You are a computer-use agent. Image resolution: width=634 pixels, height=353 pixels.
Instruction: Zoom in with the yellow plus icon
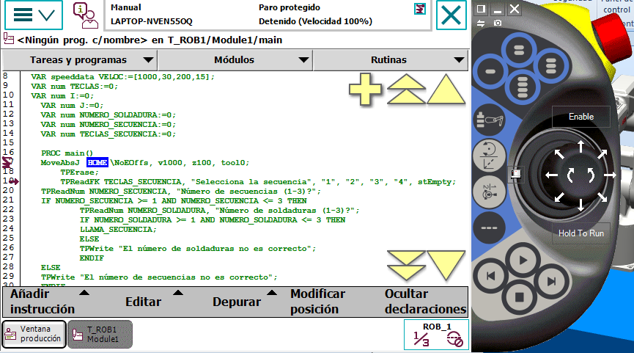[x=365, y=90]
